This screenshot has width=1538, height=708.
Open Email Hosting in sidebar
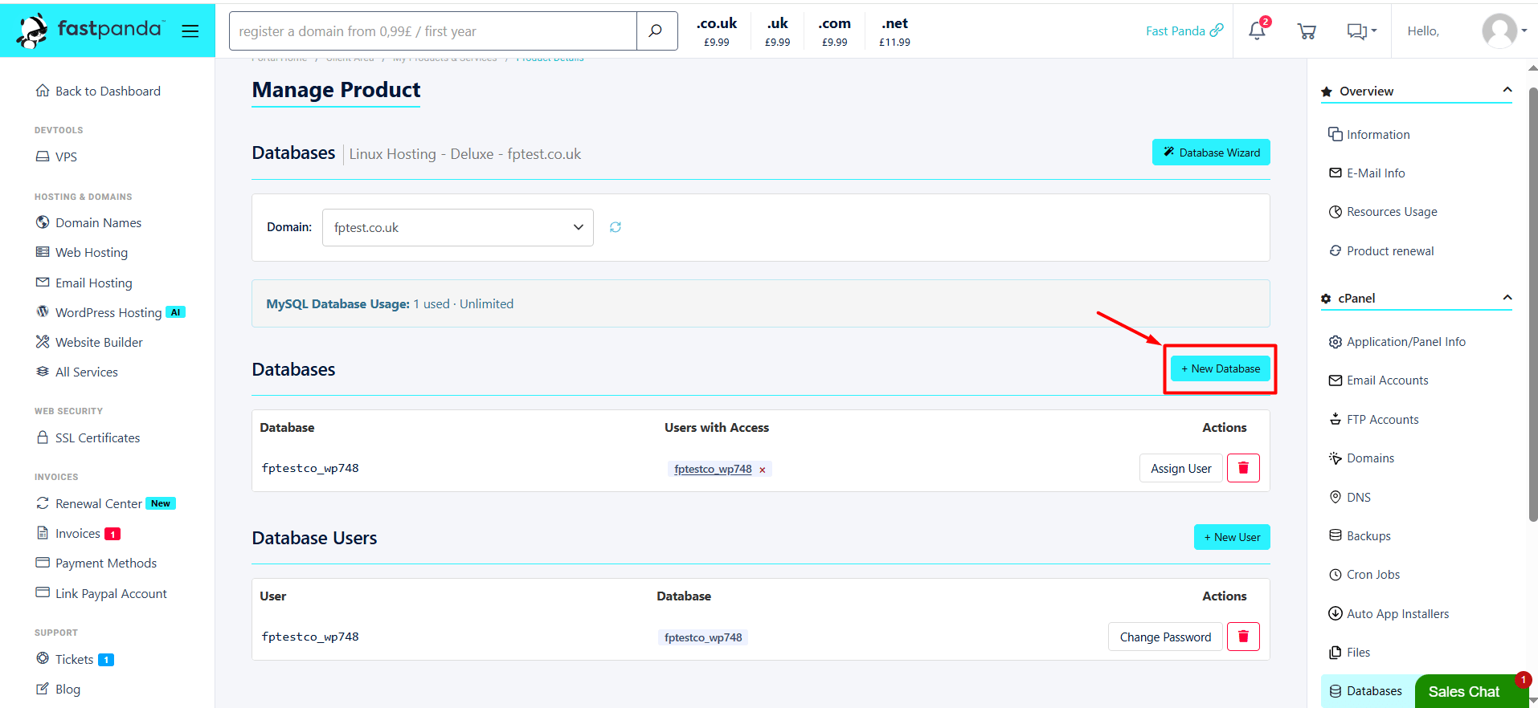[x=84, y=283]
